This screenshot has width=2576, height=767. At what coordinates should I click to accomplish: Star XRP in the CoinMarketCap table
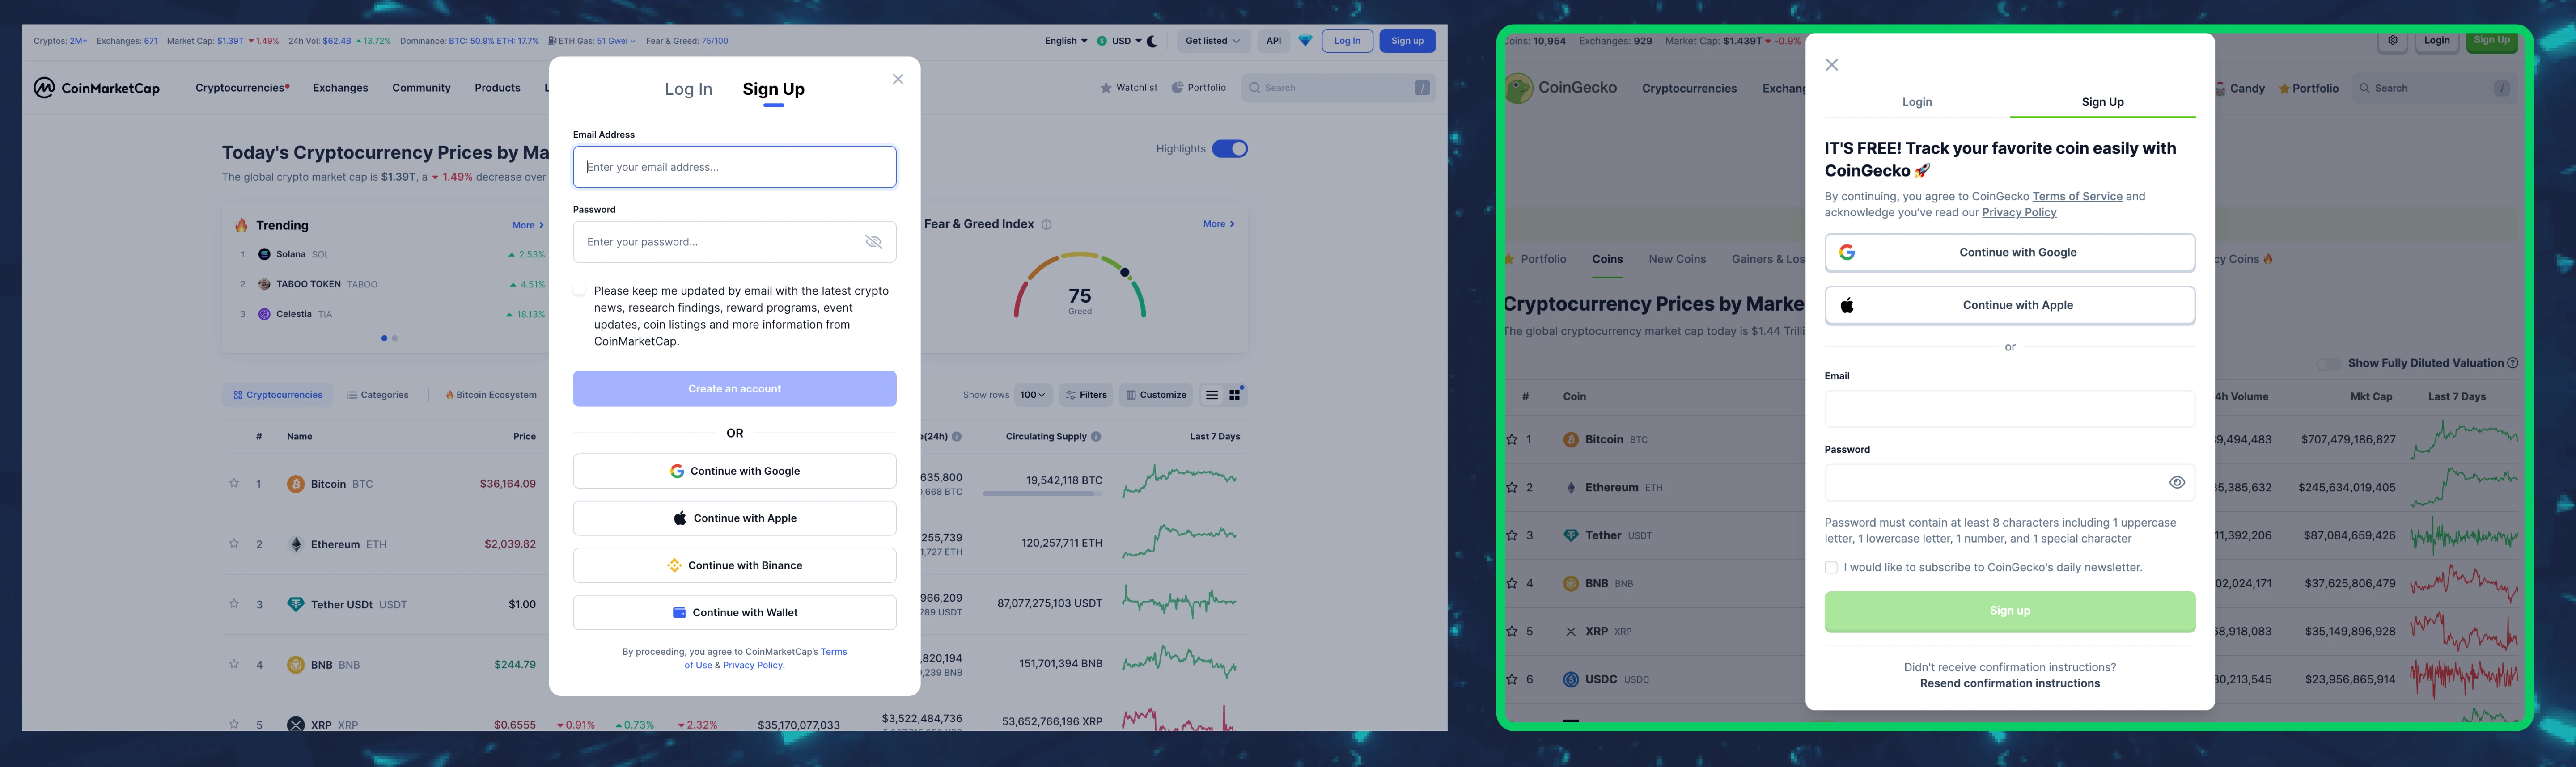234,723
